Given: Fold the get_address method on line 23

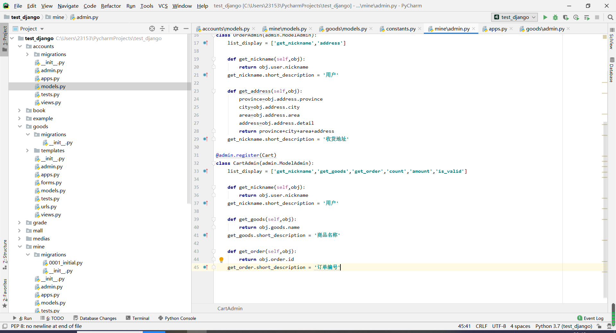Looking at the screenshot, I should point(213,91).
